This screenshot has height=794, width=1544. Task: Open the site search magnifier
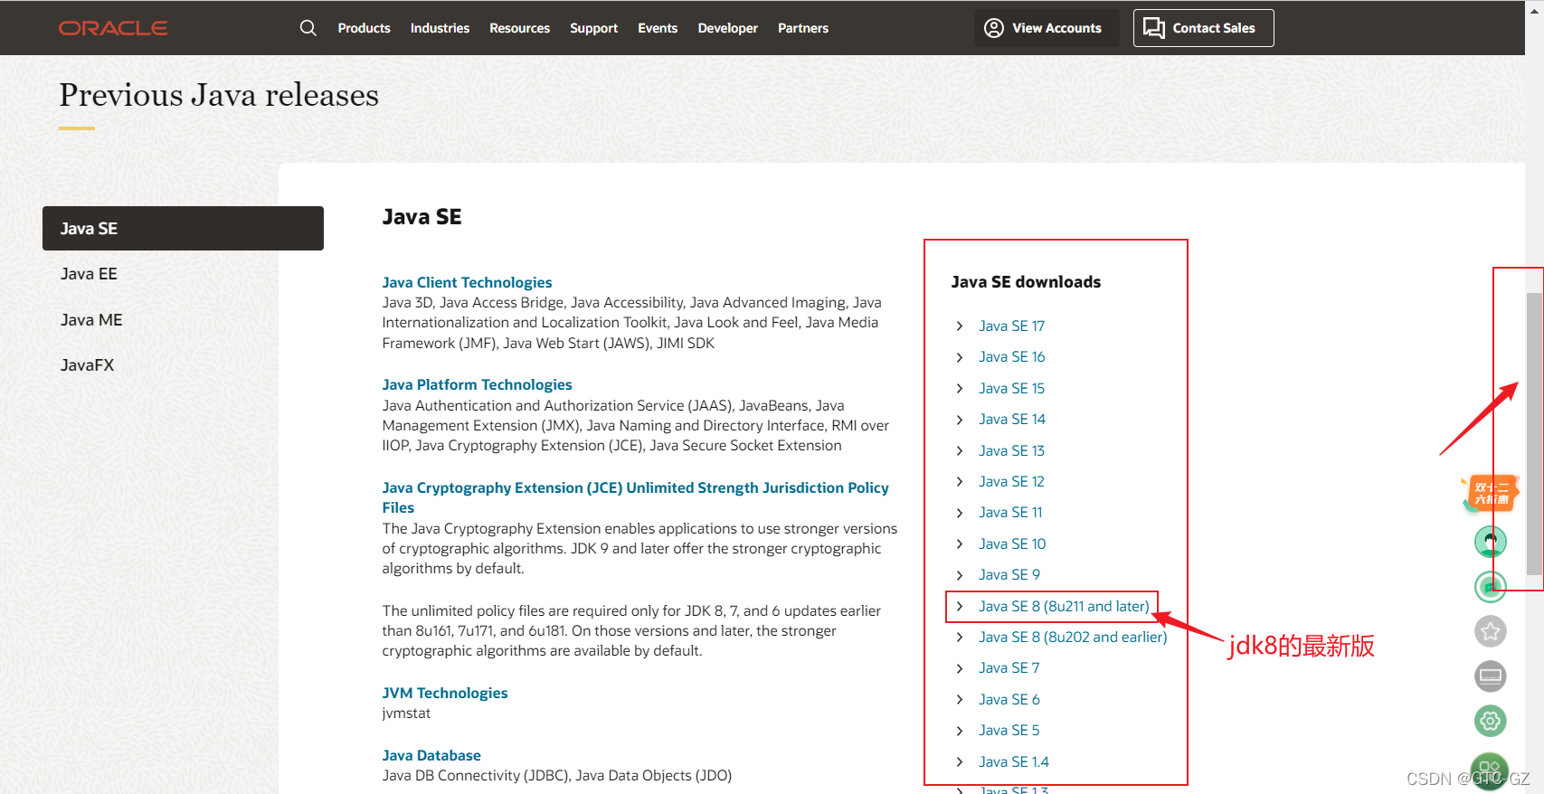308,28
